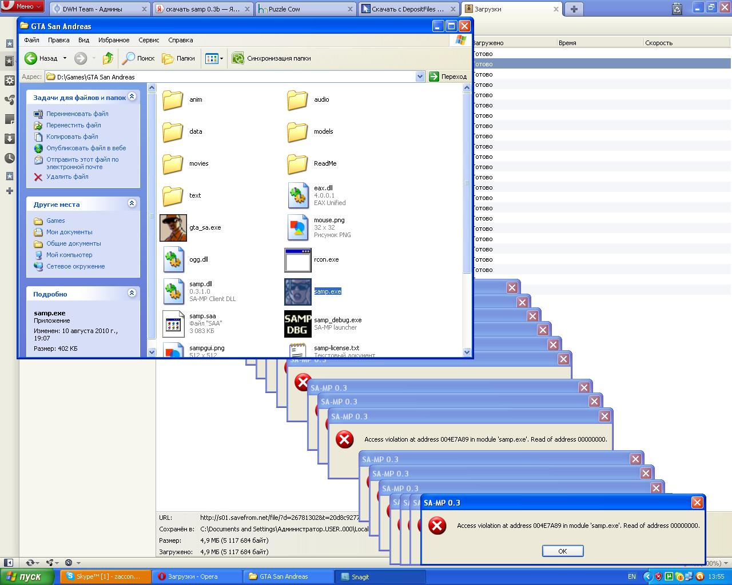Viewport: 732px width, 585px height.
Task: Open the Сервис menu
Action: 149,40
